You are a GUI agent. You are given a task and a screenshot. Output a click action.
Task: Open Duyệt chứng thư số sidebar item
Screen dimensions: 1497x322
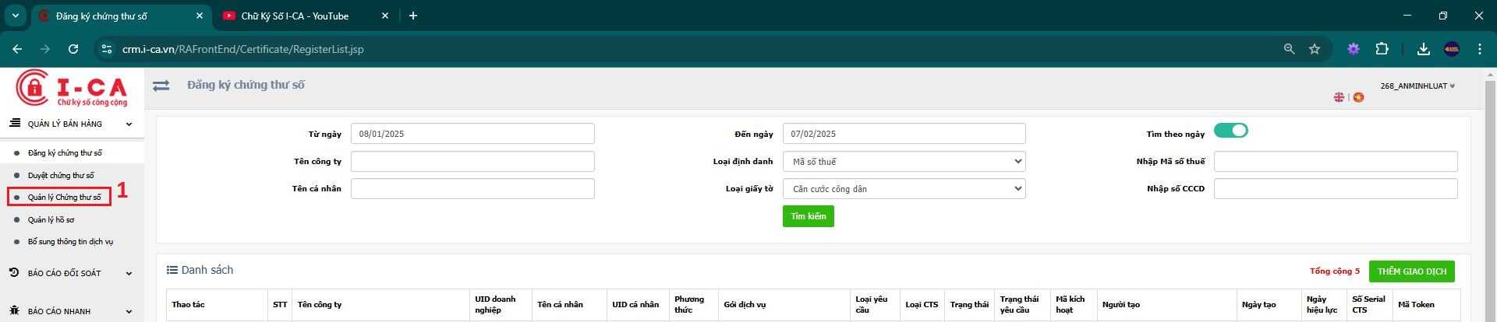click(x=61, y=176)
